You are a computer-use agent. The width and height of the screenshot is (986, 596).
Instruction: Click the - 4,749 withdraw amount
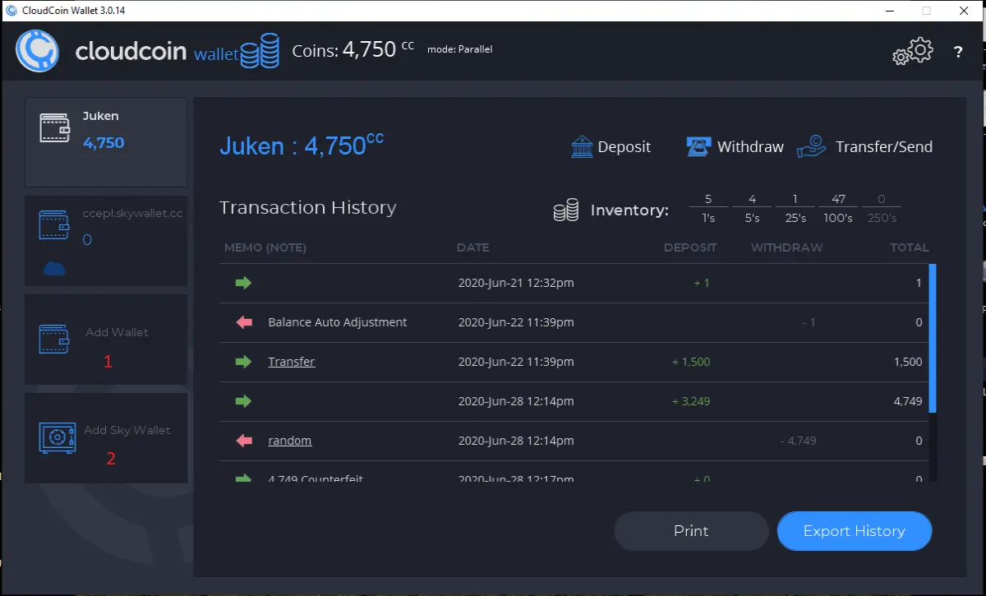pyautogui.click(x=798, y=441)
